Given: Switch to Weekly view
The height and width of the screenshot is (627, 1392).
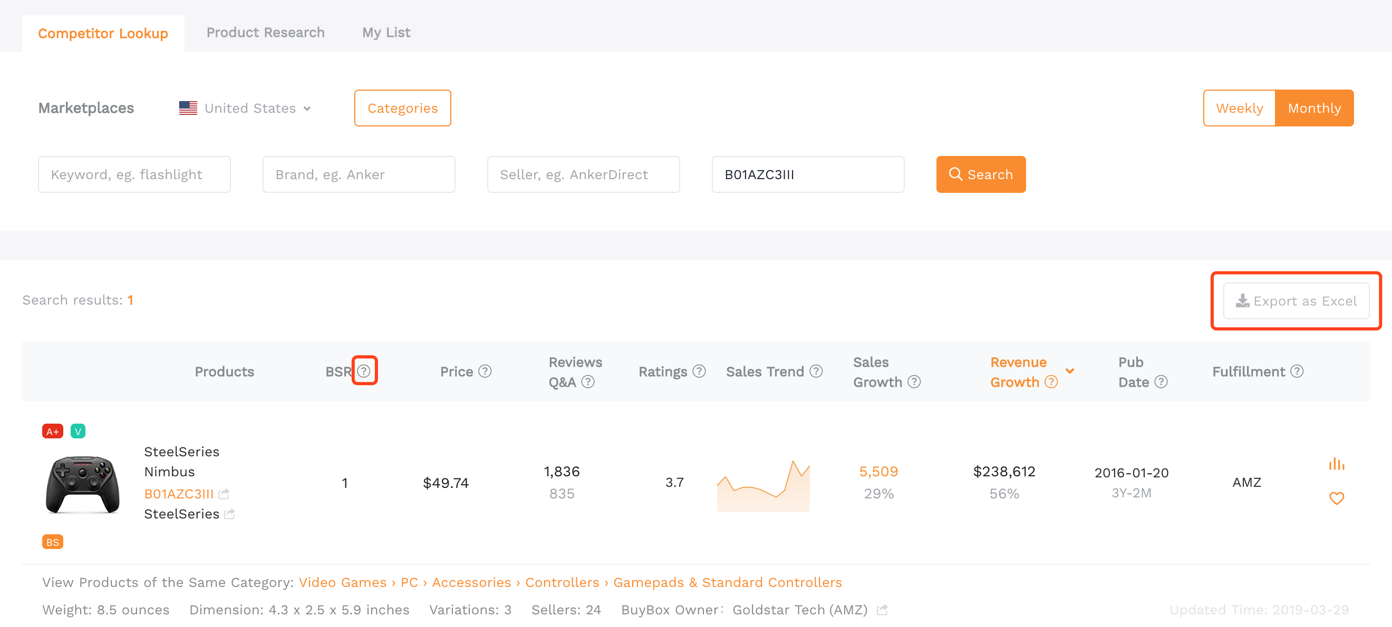Looking at the screenshot, I should tap(1239, 108).
